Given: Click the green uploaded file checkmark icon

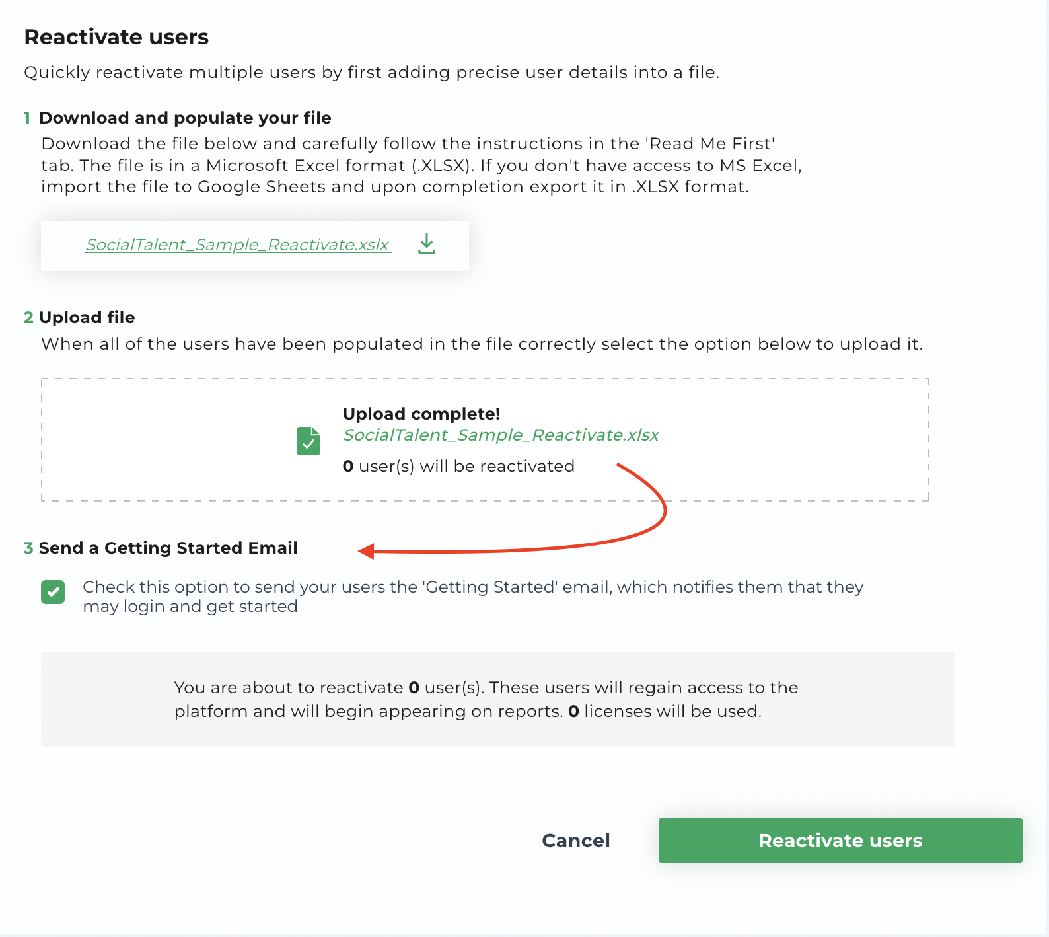Looking at the screenshot, I should [308, 441].
